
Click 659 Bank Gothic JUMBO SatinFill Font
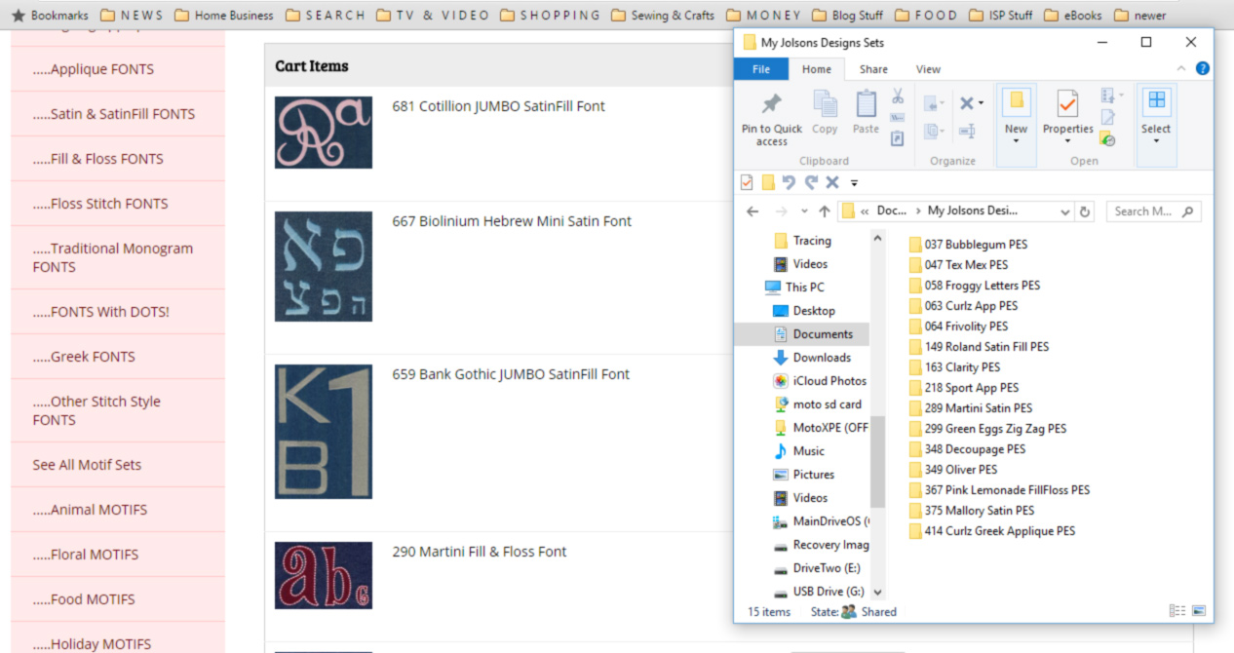pos(511,374)
